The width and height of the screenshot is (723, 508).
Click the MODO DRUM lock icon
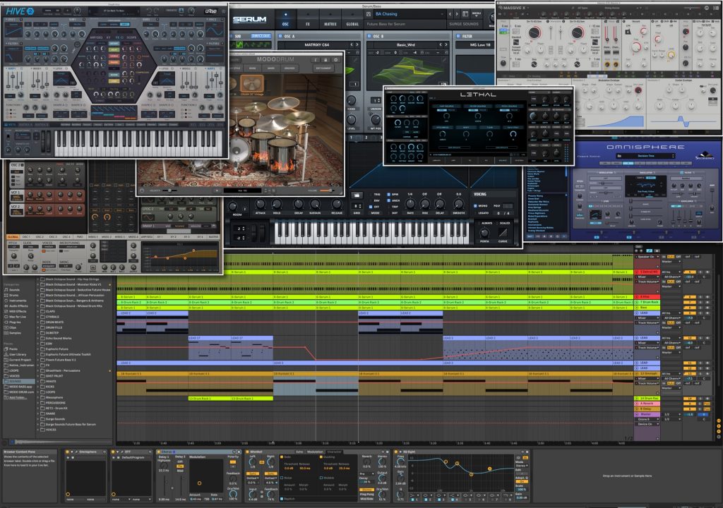[325, 60]
